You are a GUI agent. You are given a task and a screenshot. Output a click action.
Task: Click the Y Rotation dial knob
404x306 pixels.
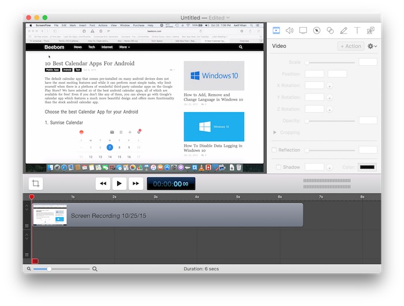pyautogui.click(x=330, y=98)
